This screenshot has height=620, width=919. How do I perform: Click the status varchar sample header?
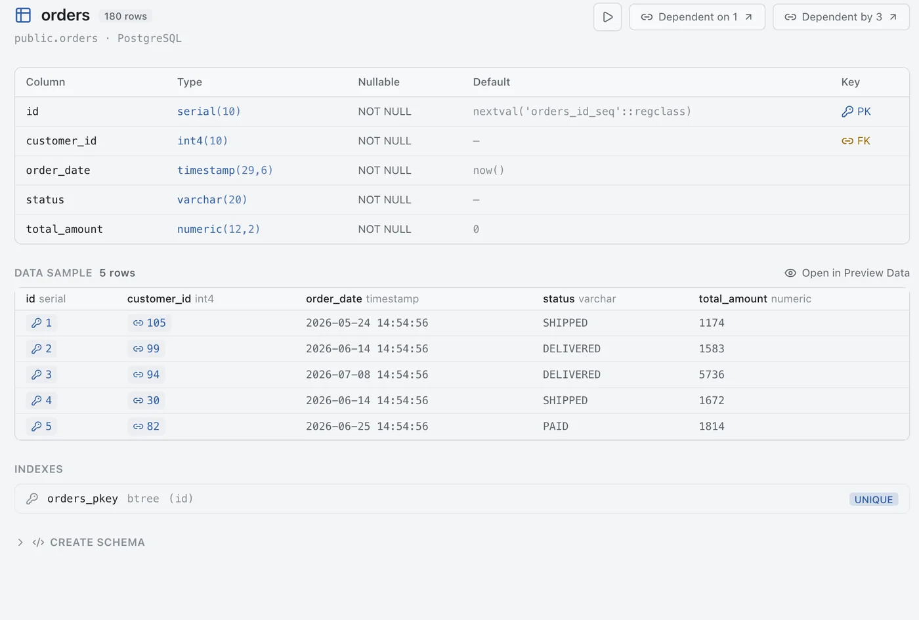tap(579, 299)
